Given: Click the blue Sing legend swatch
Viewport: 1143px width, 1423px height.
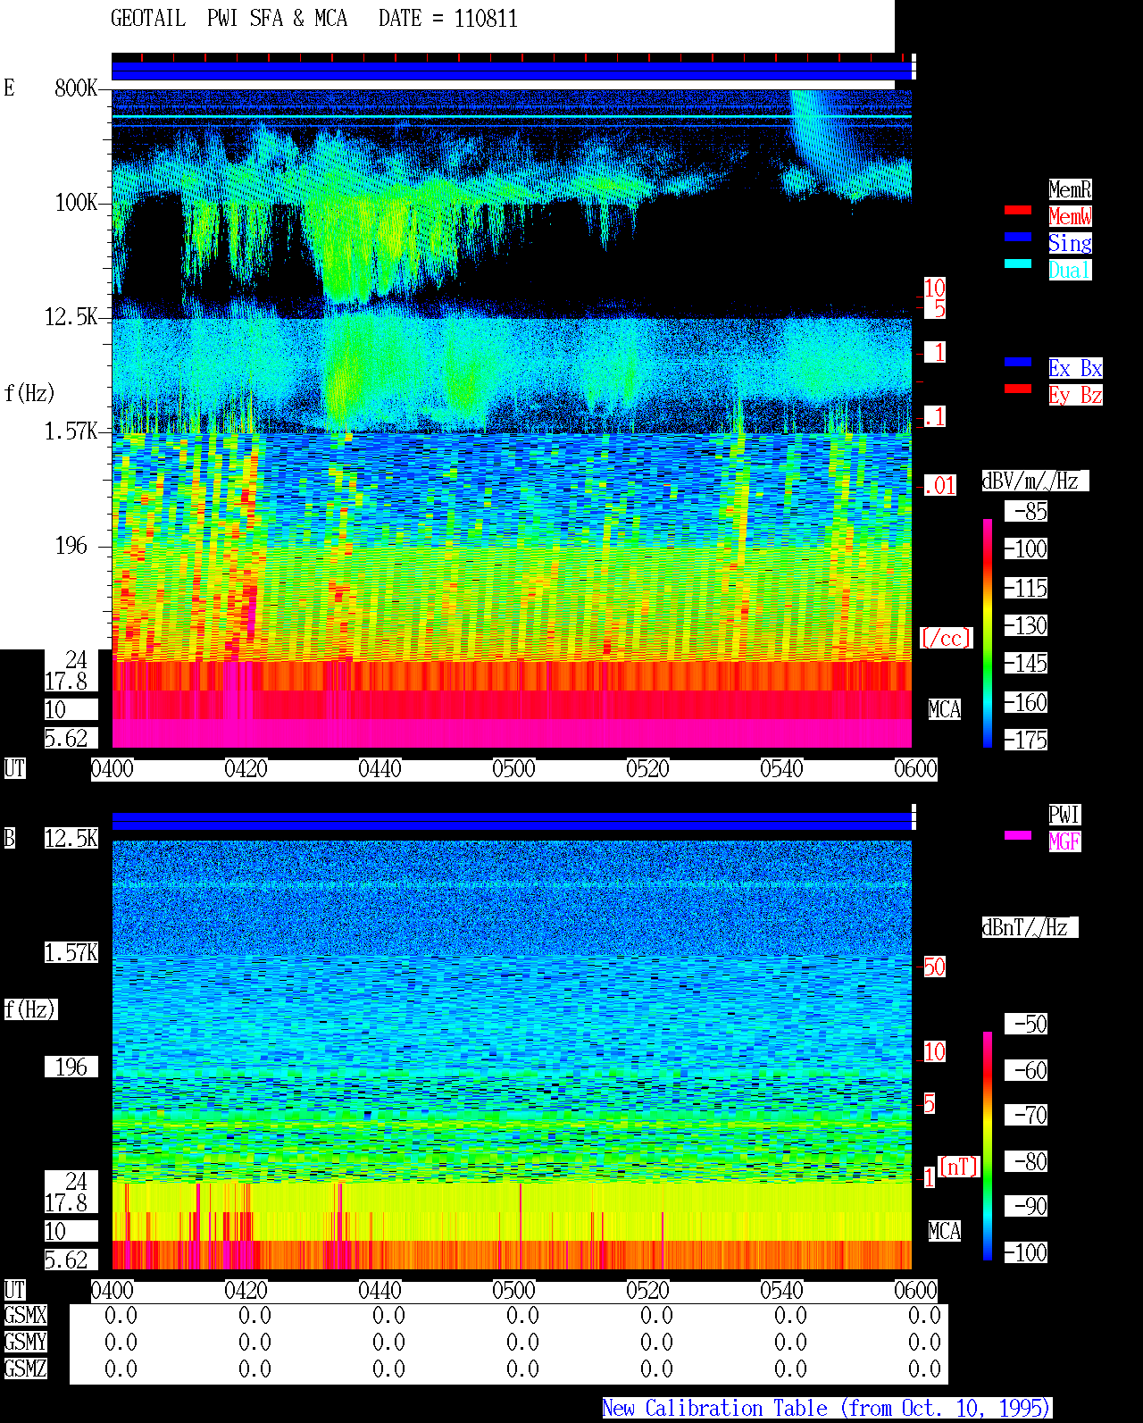Looking at the screenshot, I should click(x=1018, y=237).
